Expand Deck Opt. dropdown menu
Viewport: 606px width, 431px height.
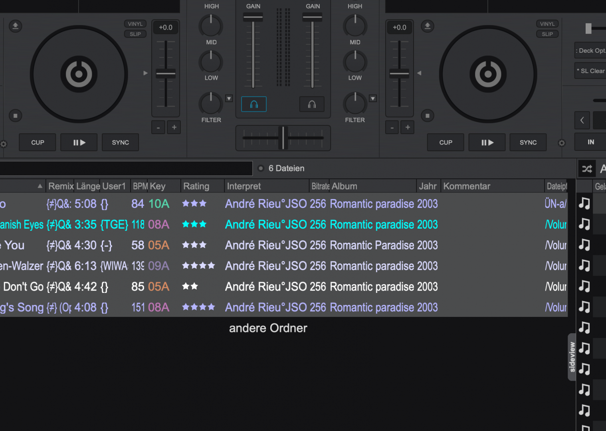pos(591,51)
